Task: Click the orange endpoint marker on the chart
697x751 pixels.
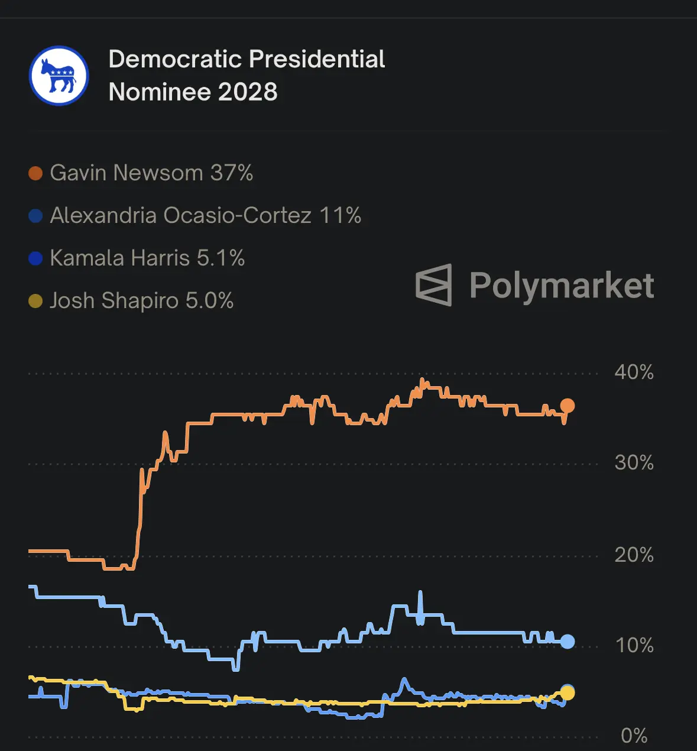Action: [567, 406]
